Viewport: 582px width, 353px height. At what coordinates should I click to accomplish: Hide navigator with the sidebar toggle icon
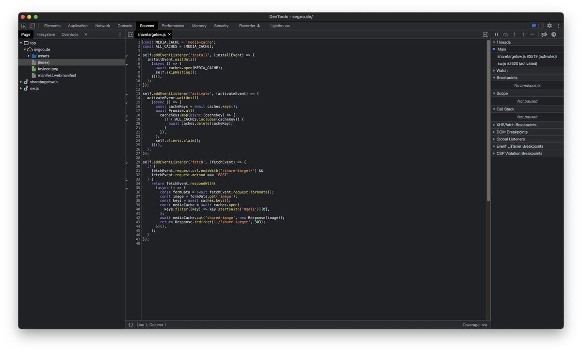coord(131,34)
